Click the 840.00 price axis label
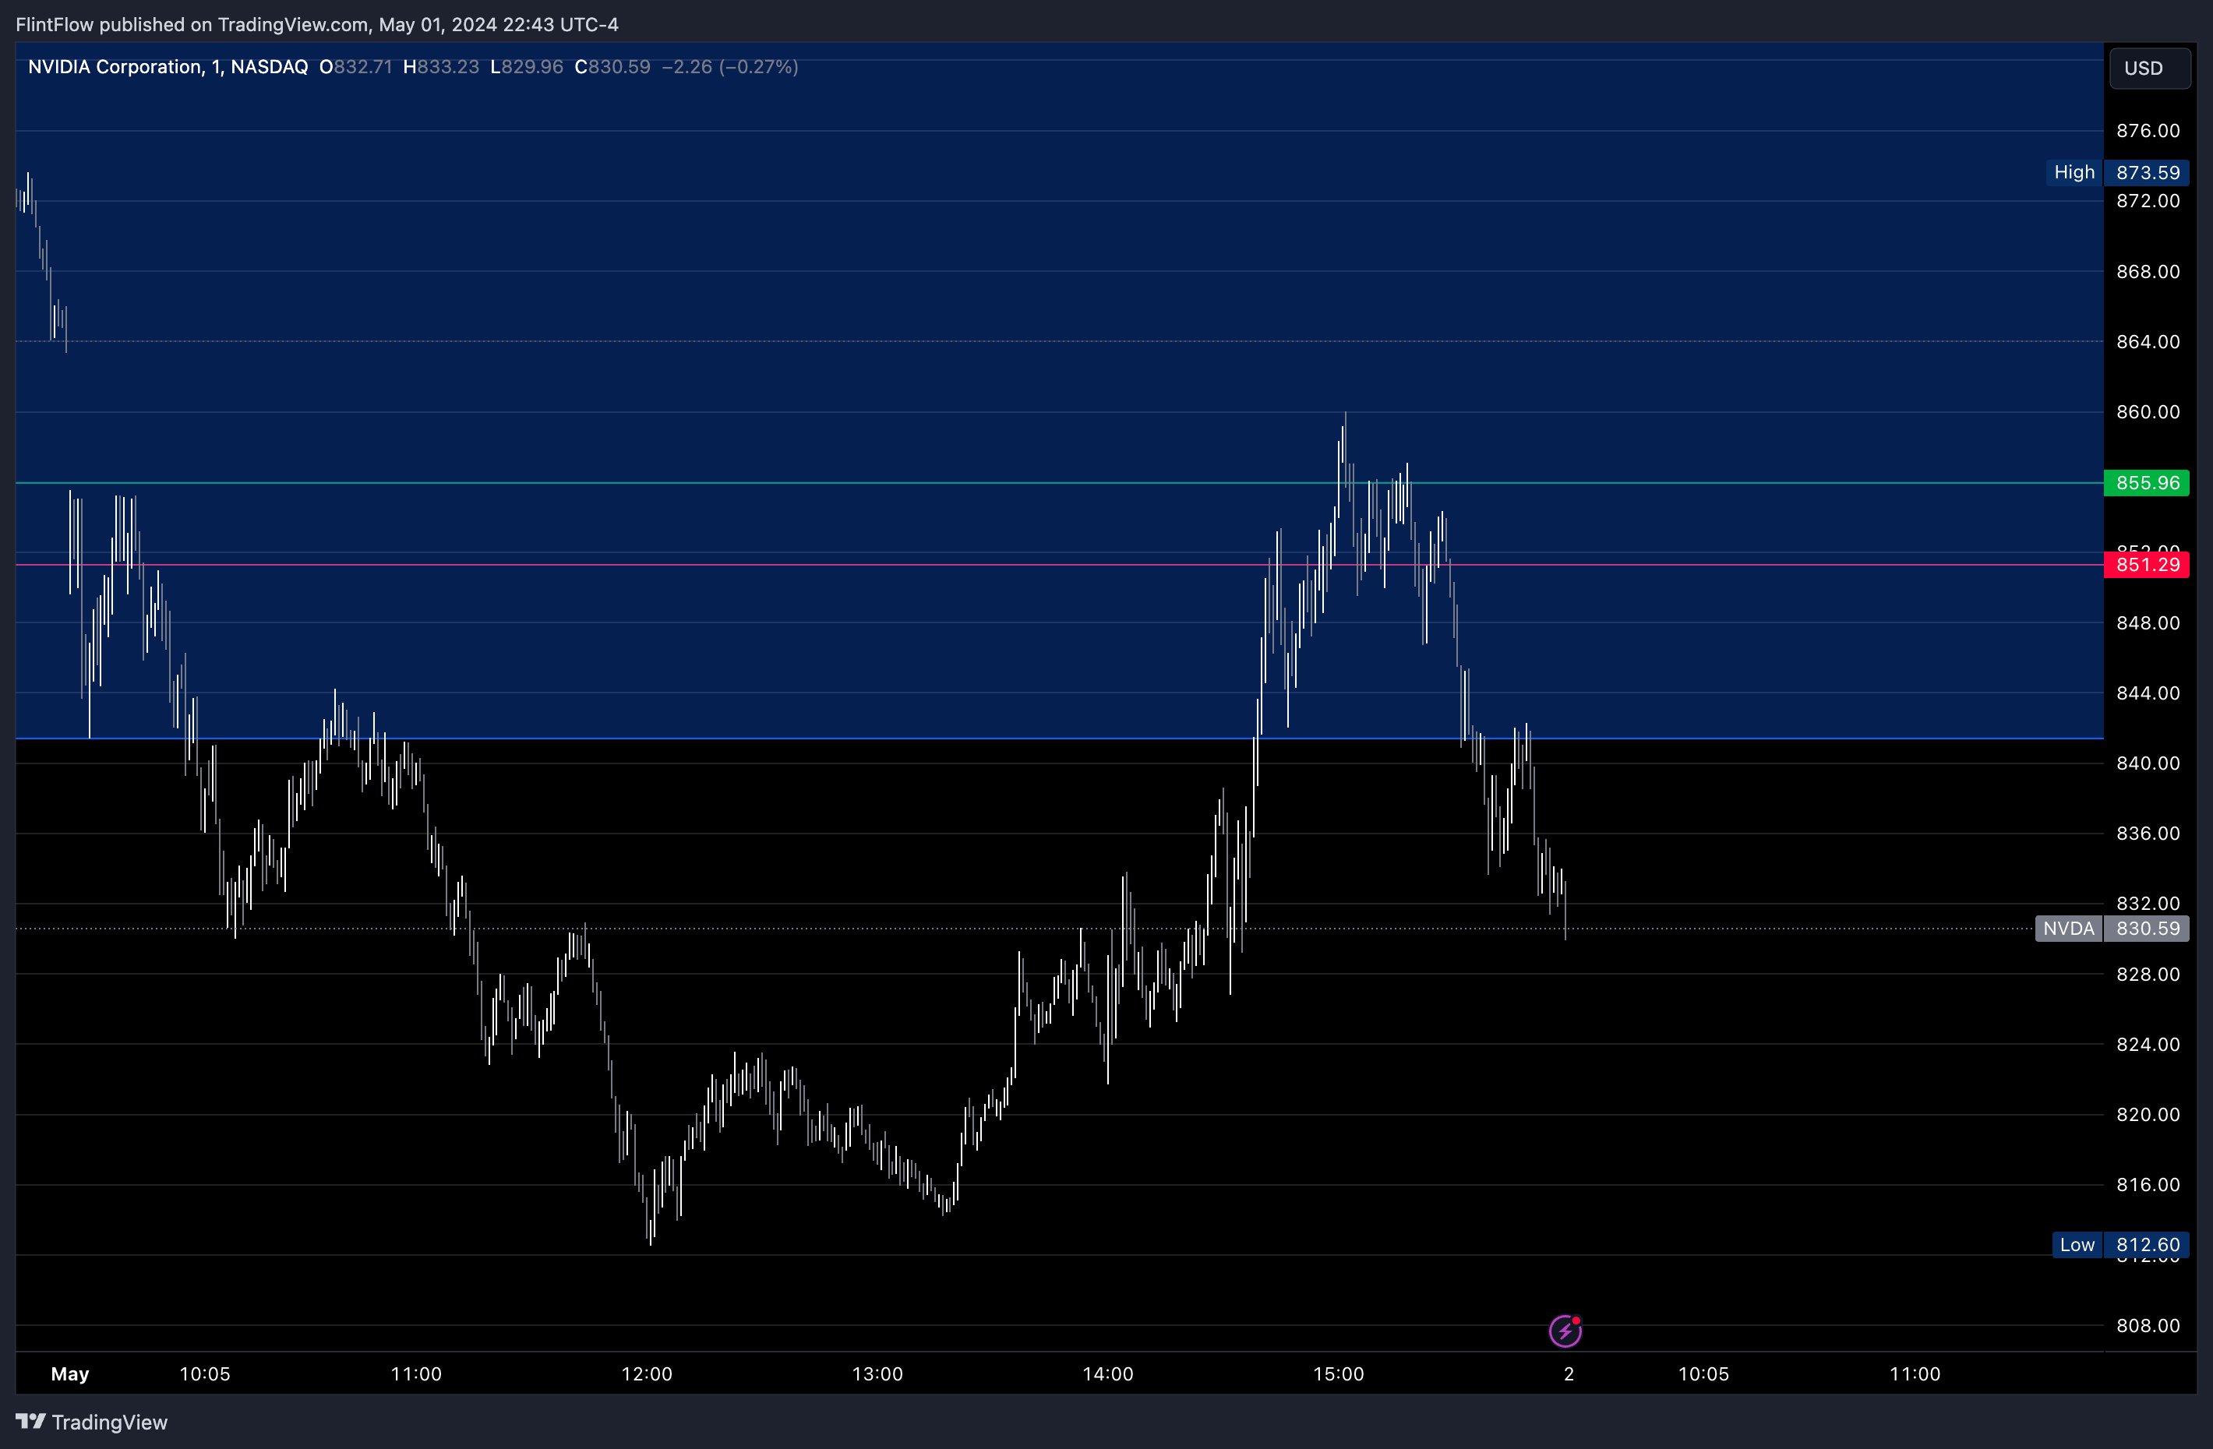 click(x=2148, y=763)
